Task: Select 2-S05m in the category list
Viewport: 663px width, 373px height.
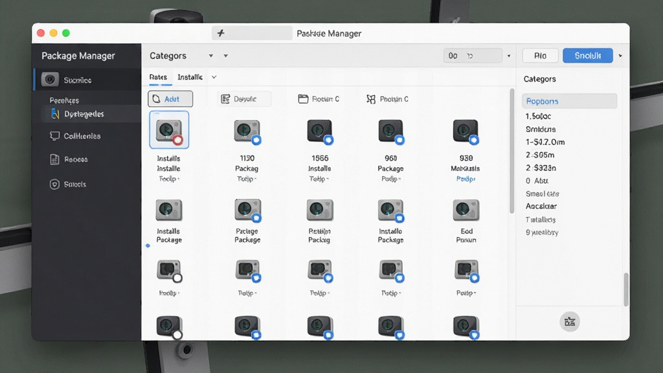Action: pyautogui.click(x=540, y=155)
